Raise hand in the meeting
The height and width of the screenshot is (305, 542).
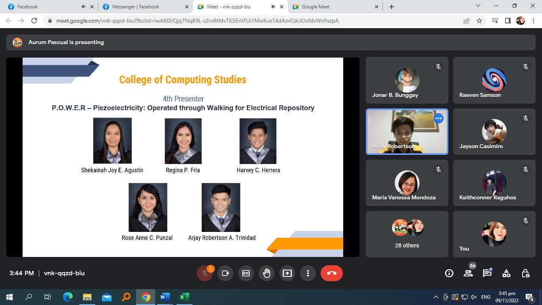(267, 273)
